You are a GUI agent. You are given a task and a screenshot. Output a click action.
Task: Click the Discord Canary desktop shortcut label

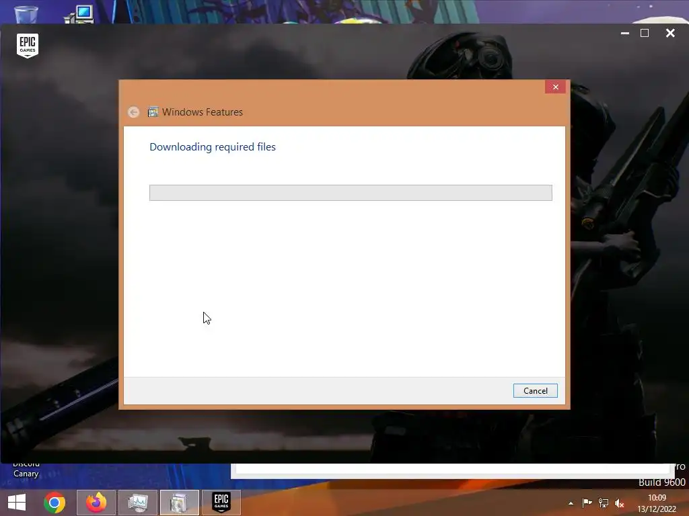(26, 470)
